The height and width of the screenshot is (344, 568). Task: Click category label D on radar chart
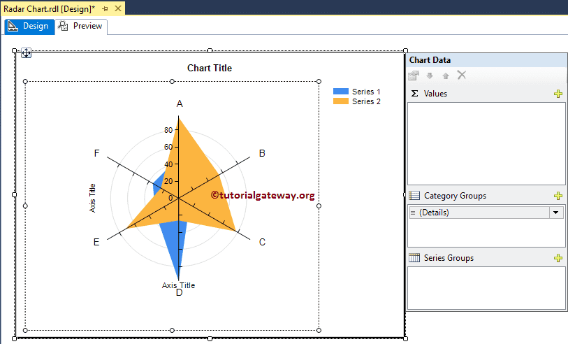point(180,292)
